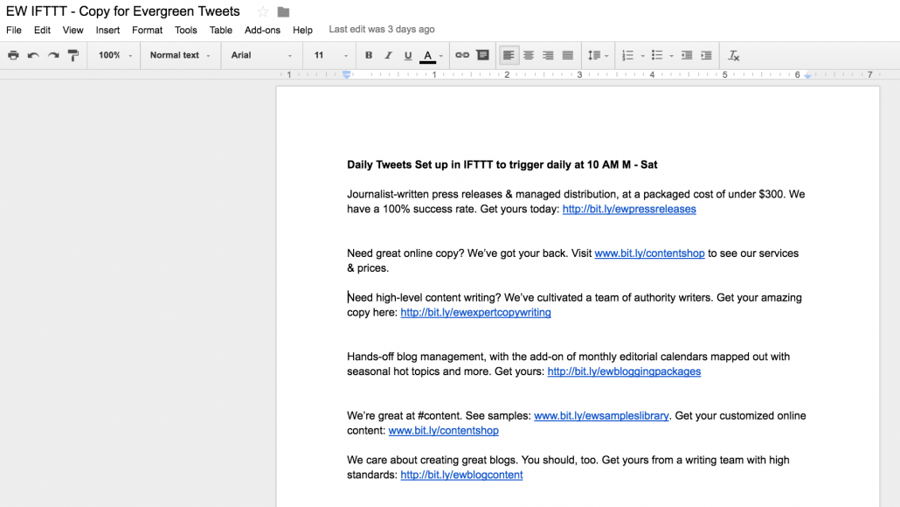This screenshot has height=507, width=900.
Task: Open the Help menu
Action: click(x=302, y=30)
